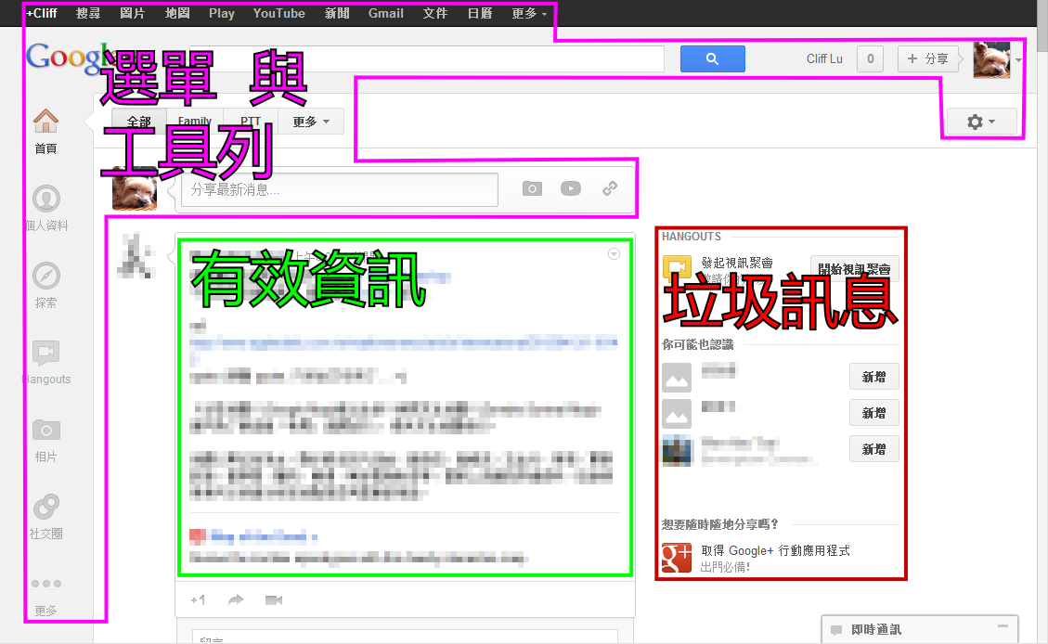Click the link attachment icon in share box
This screenshot has width=1048, height=644.
point(609,188)
